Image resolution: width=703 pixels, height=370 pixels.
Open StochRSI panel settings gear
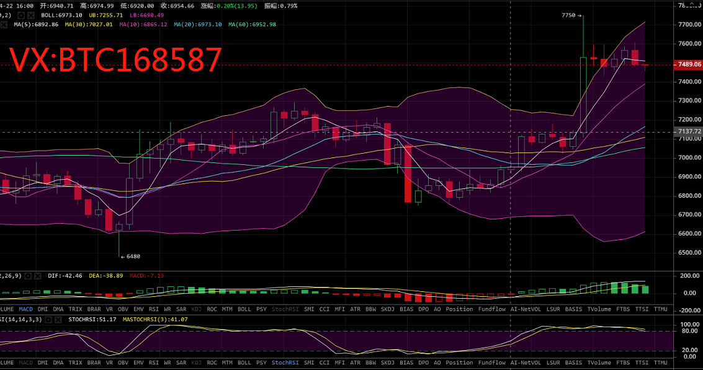point(47,319)
